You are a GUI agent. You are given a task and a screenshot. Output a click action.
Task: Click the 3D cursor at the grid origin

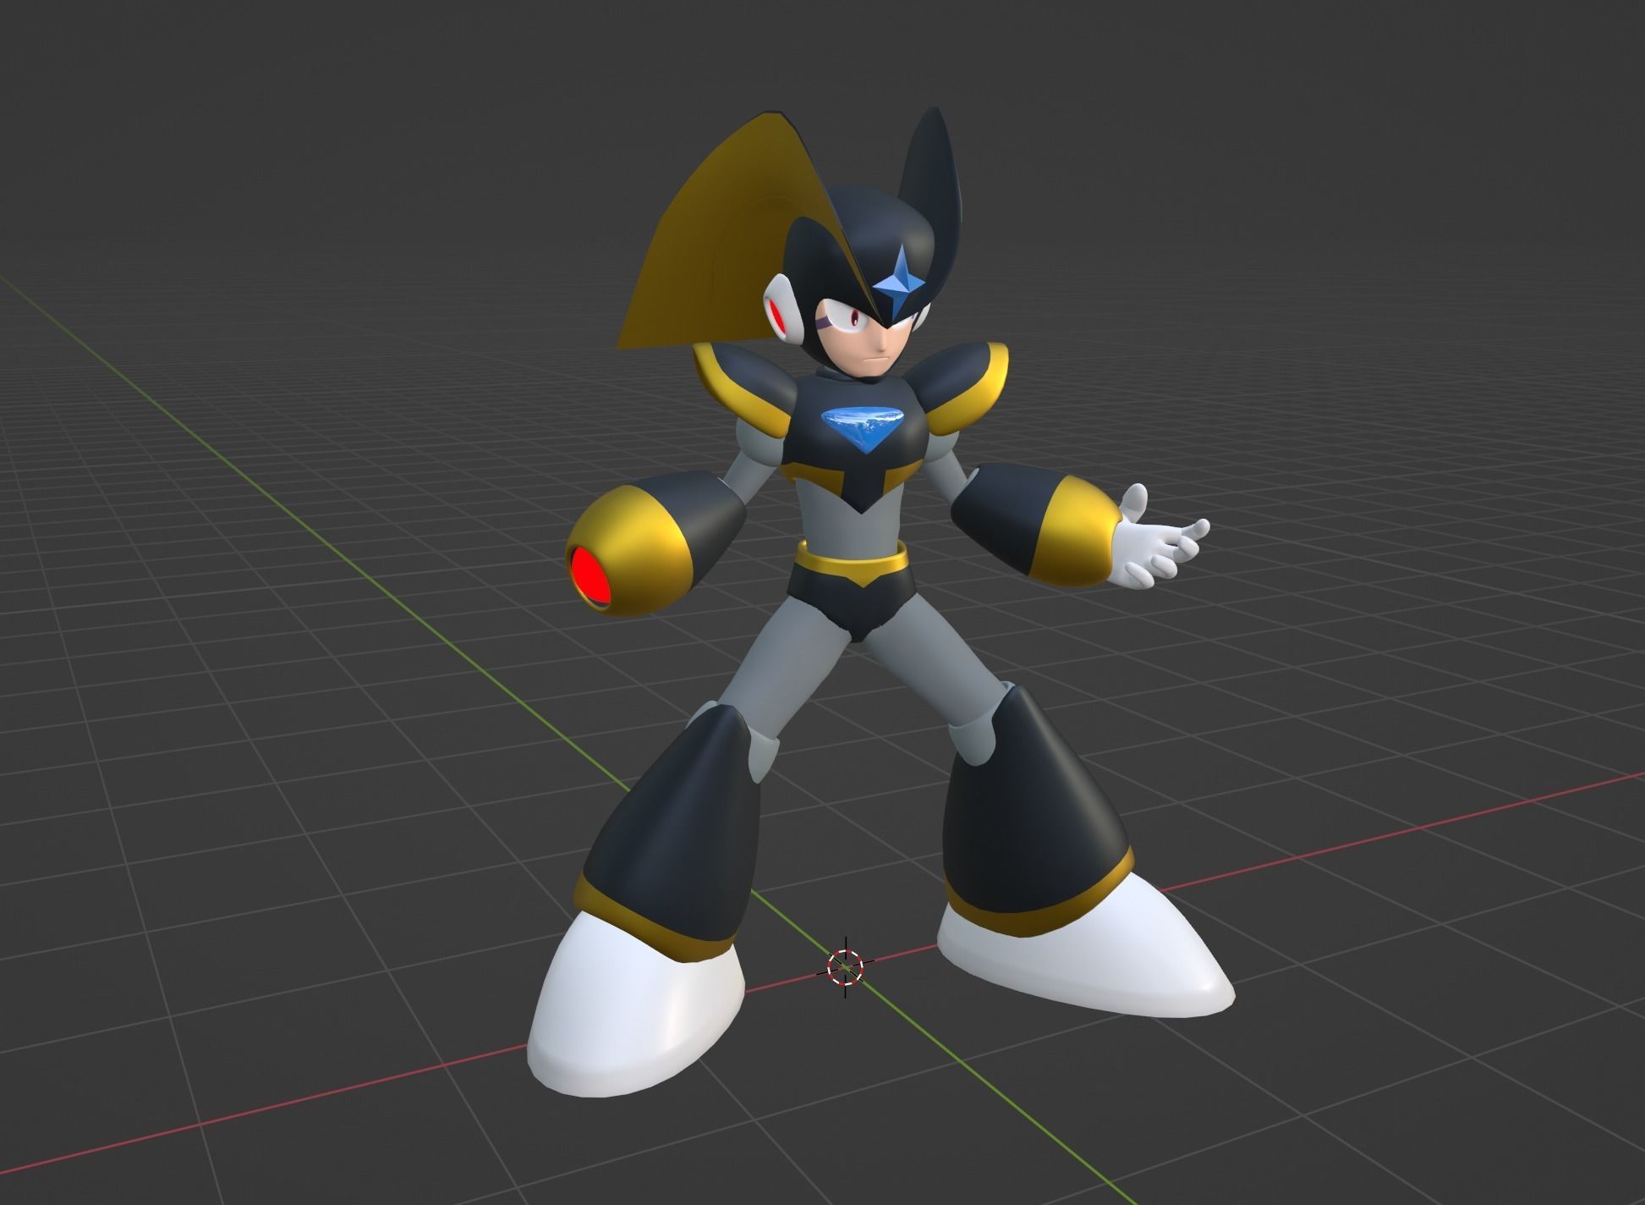point(844,967)
